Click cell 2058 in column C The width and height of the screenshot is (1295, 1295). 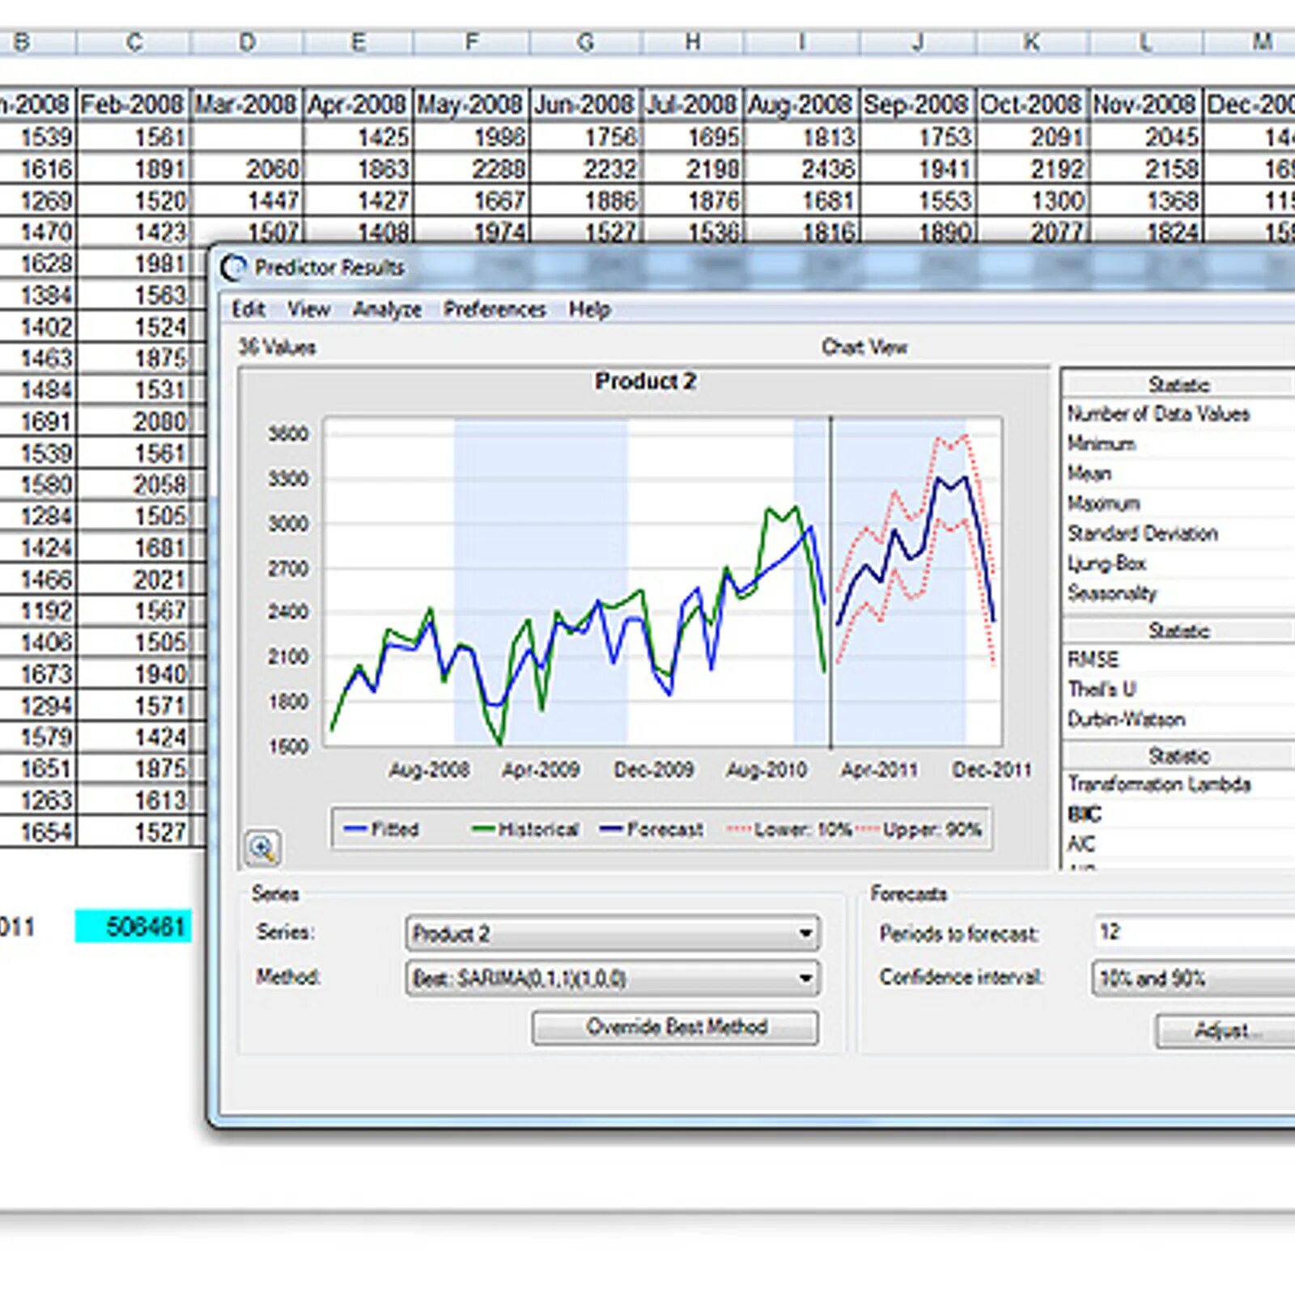click(134, 484)
